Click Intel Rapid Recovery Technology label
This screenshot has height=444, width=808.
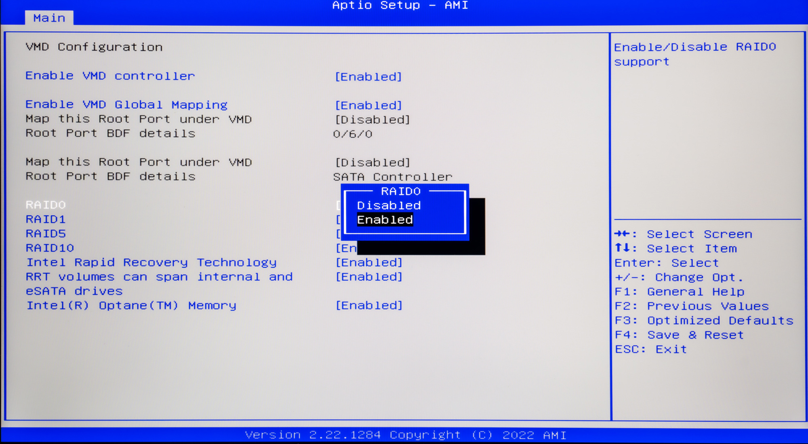point(151,262)
